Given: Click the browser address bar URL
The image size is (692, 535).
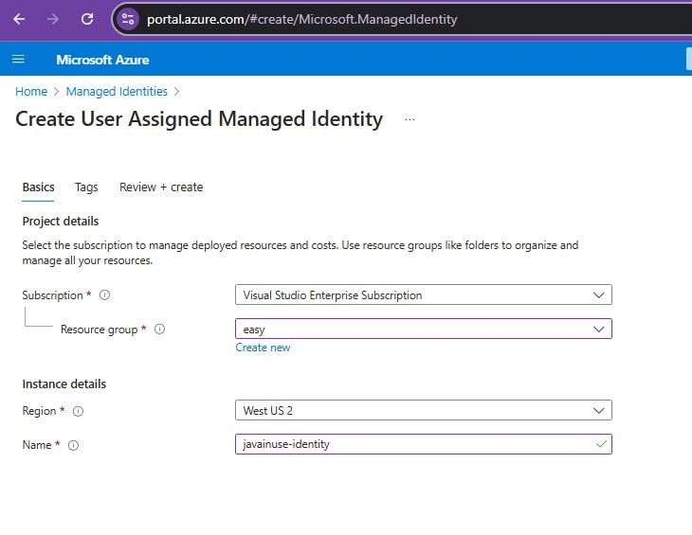Looking at the screenshot, I should [301, 19].
